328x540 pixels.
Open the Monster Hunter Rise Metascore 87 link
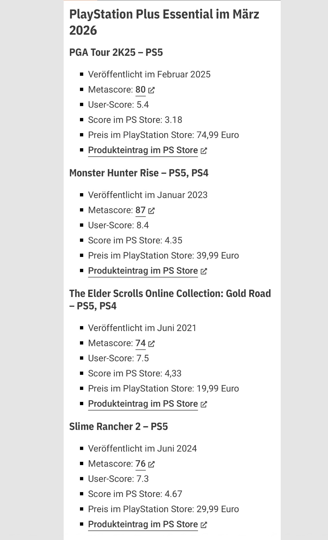pyautogui.click(x=140, y=210)
